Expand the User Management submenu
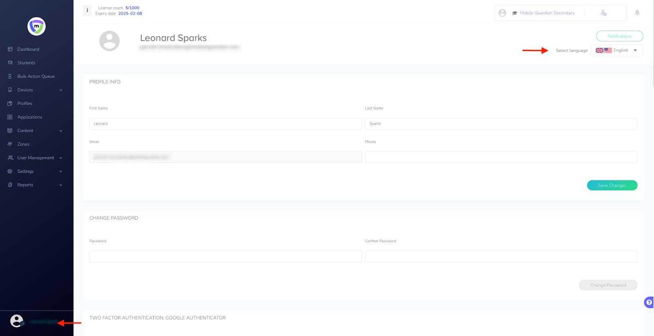The width and height of the screenshot is (654, 336). point(61,158)
